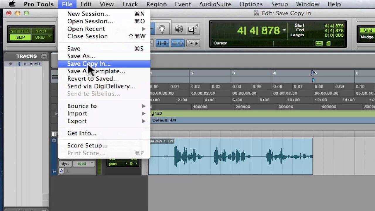Click the dyn button on track
375x211 pixels.
(x=65, y=164)
